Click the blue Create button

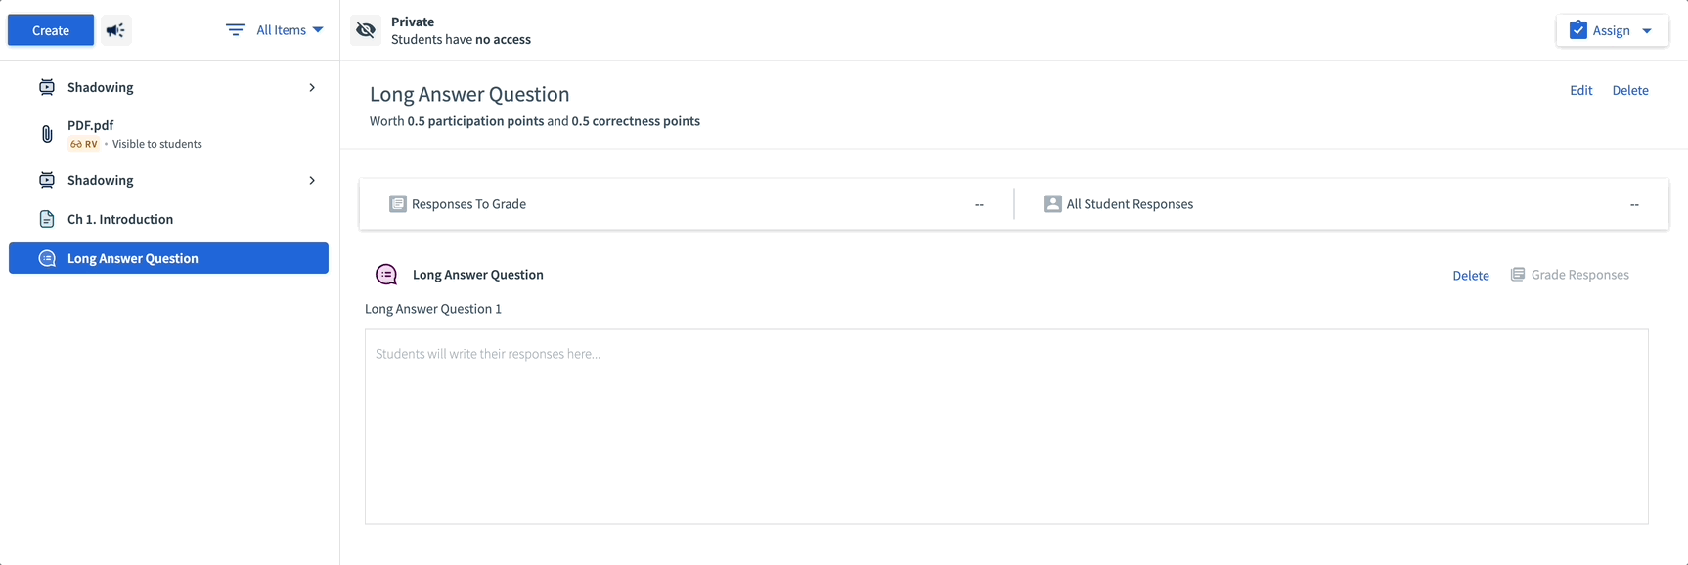pos(51,30)
